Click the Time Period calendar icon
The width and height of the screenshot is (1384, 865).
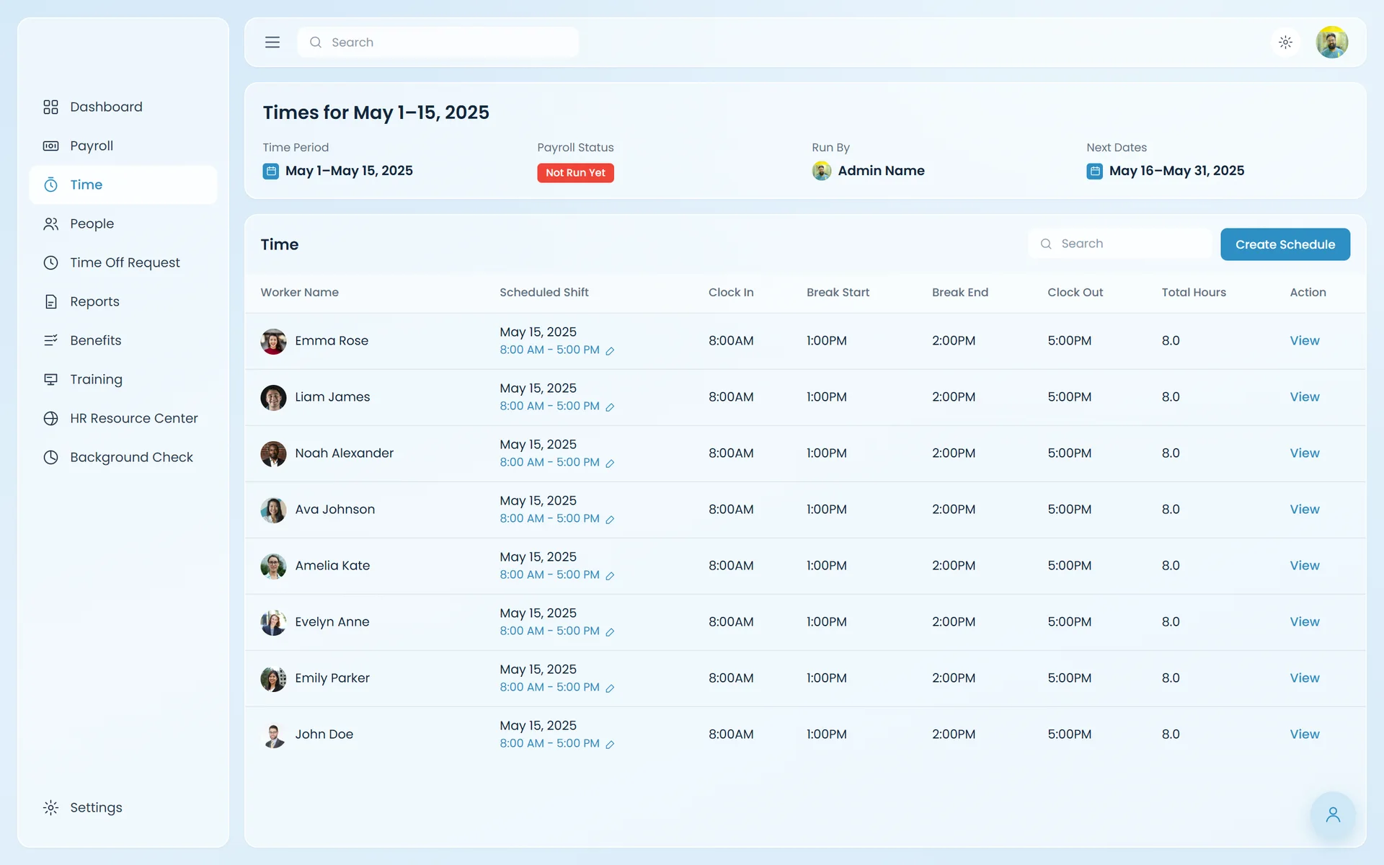click(270, 172)
